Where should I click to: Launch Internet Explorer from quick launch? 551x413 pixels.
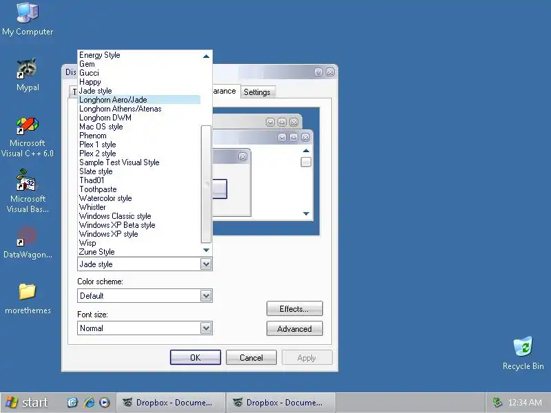tap(89, 403)
